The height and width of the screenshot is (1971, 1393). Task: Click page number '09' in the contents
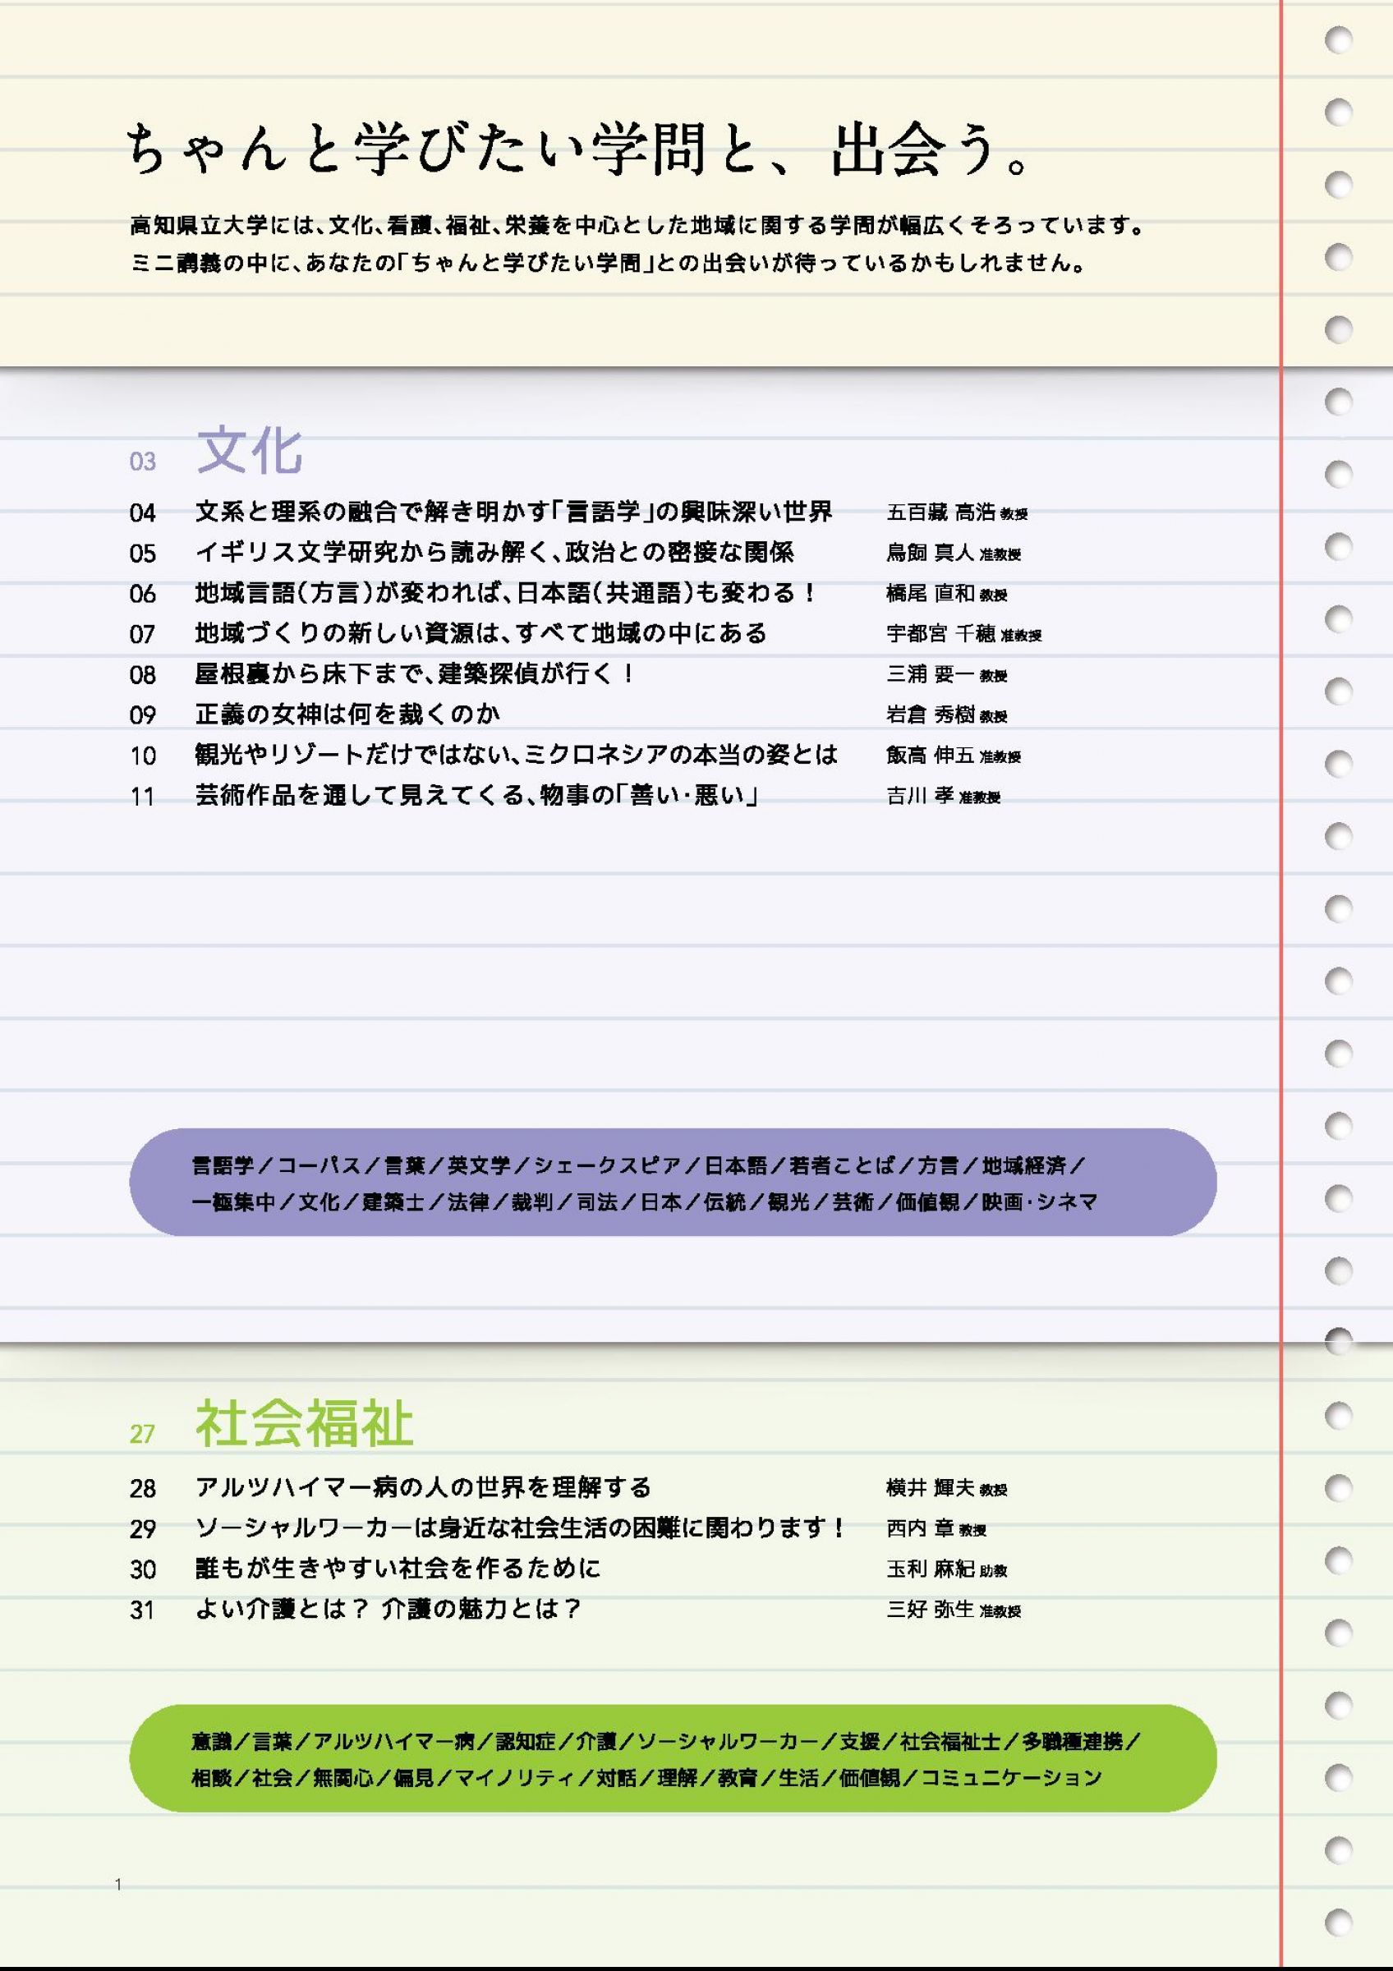[142, 715]
